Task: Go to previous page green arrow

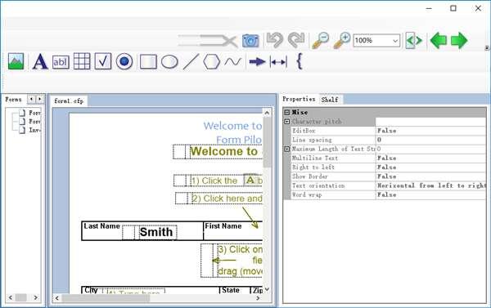Action: click(439, 40)
